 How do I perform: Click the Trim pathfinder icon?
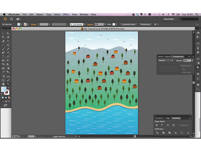pyautogui.click(x=163, y=133)
